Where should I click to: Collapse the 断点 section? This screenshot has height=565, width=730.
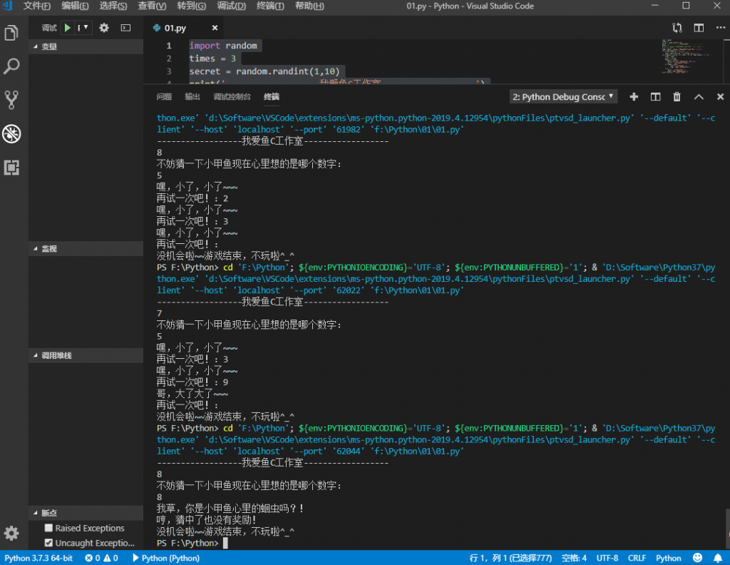click(x=86, y=513)
